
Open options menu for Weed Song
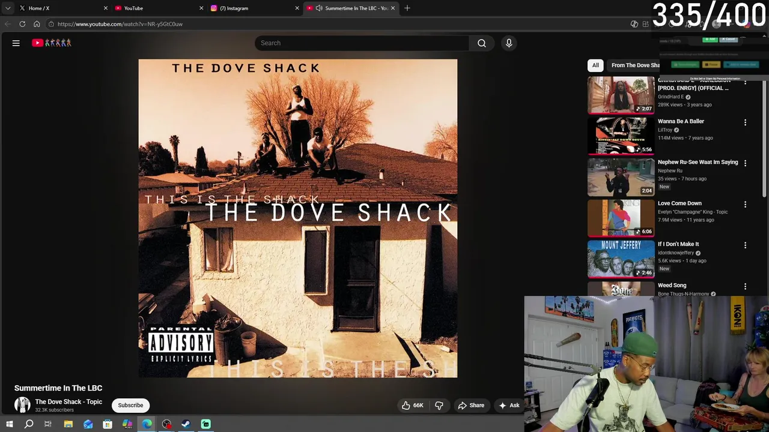pos(745,287)
